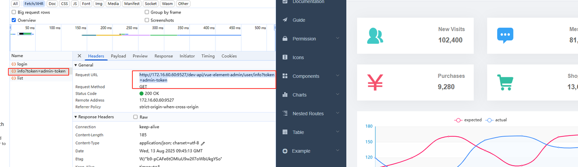Image resolution: width=578 pixels, height=167 pixels.
Task: Filter requests by CSS type
Action: pos(65,4)
